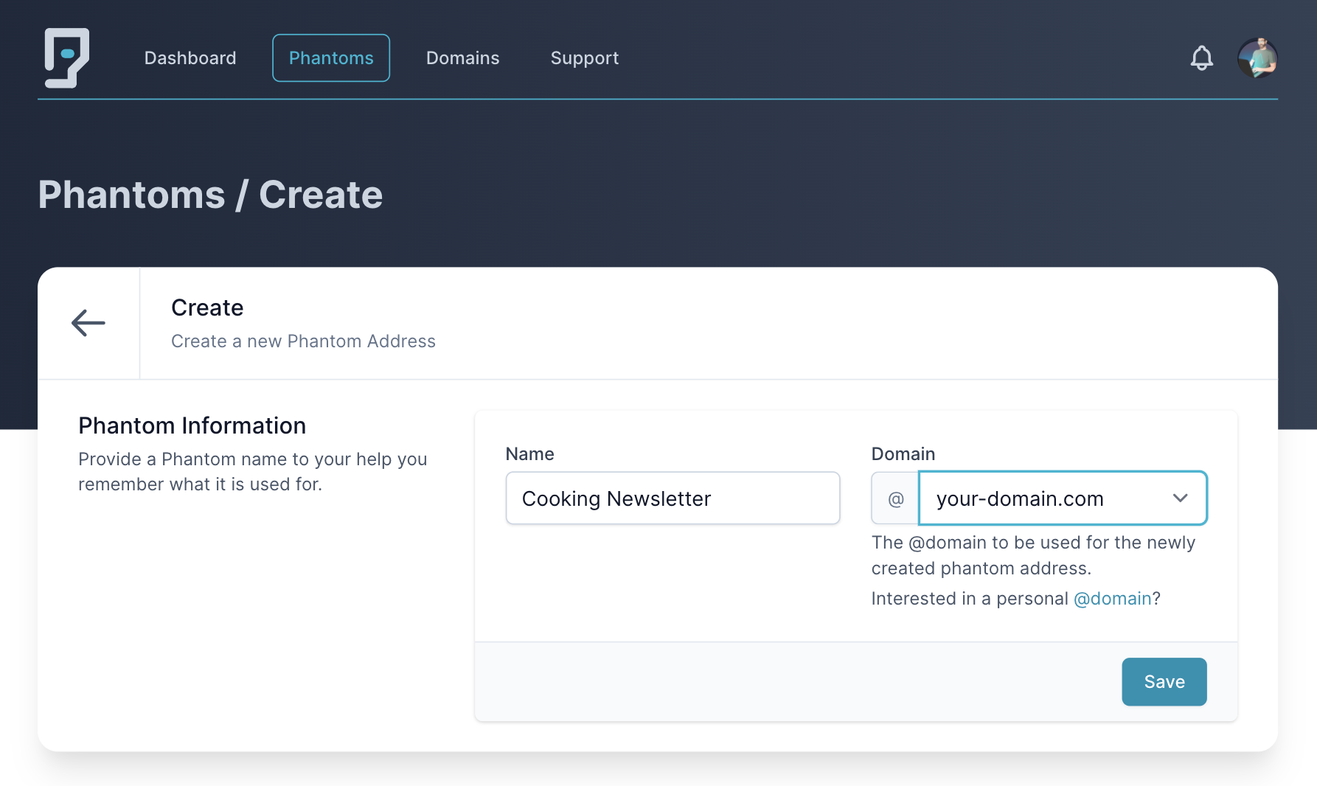The width and height of the screenshot is (1317, 786).
Task: Select the Phantoms nav tab
Action: 331,58
